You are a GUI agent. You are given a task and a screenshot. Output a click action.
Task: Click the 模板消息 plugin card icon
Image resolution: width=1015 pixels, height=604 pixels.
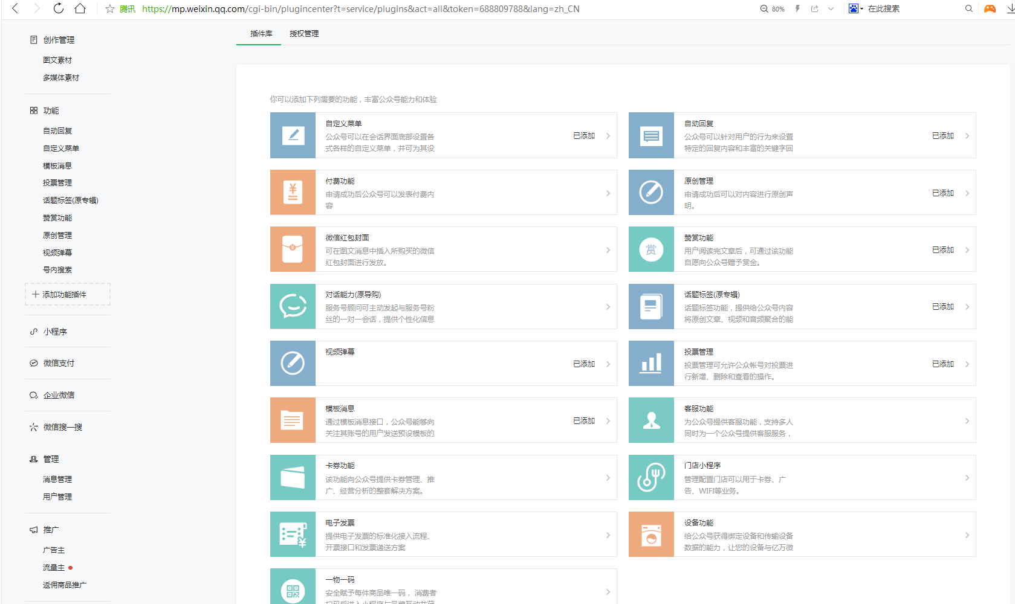(293, 420)
